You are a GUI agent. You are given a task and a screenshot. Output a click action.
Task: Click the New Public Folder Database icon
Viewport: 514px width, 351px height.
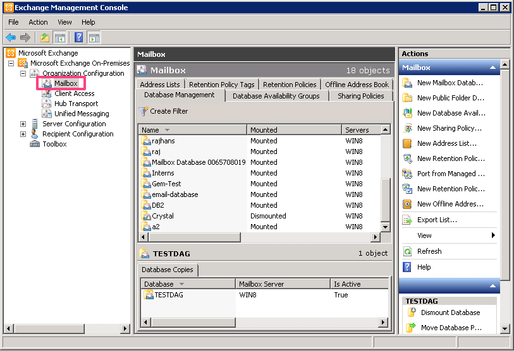(407, 98)
